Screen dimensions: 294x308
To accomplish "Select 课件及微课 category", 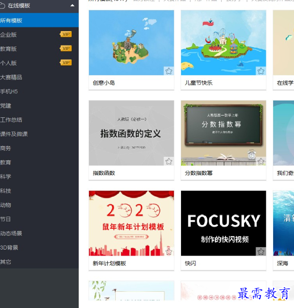I will pos(14,134).
